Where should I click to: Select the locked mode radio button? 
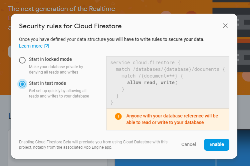click(x=22, y=60)
